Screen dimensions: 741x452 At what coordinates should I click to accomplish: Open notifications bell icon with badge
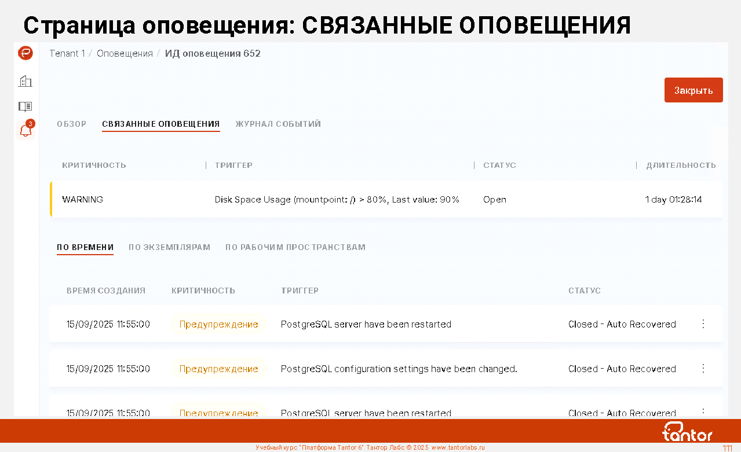coord(25,131)
